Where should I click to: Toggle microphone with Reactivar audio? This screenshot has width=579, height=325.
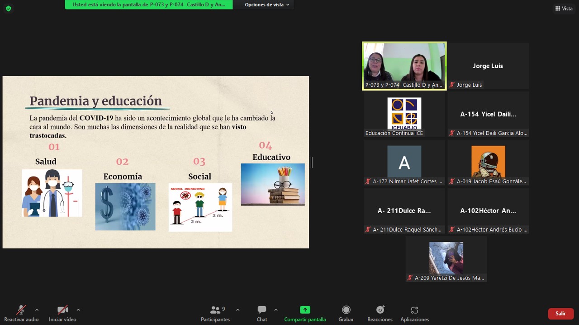tap(21, 314)
